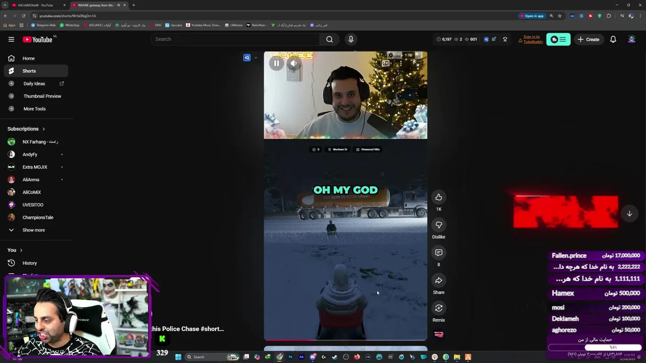Click the vidIQ icon beside the Short
This screenshot has height=363, width=646.
247,57
